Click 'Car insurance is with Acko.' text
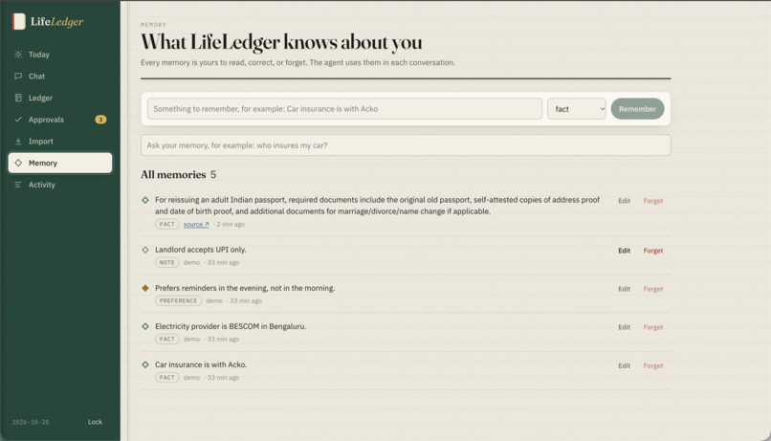771x441 pixels. [x=201, y=364]
